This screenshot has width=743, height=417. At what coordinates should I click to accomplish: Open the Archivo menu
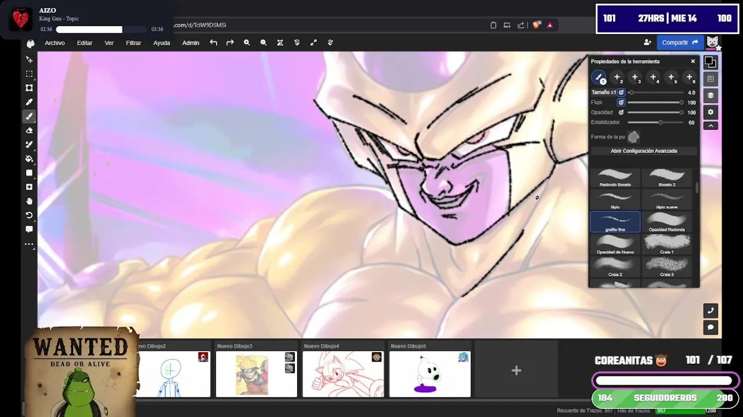pyautogui.click(x=55, y=43)
